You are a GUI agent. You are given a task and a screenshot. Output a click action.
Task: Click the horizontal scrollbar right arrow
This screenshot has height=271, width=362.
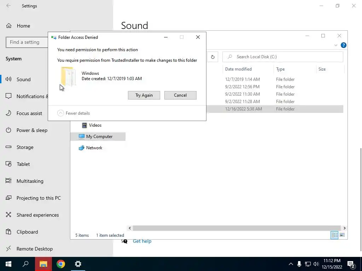(x=344, y=228)
